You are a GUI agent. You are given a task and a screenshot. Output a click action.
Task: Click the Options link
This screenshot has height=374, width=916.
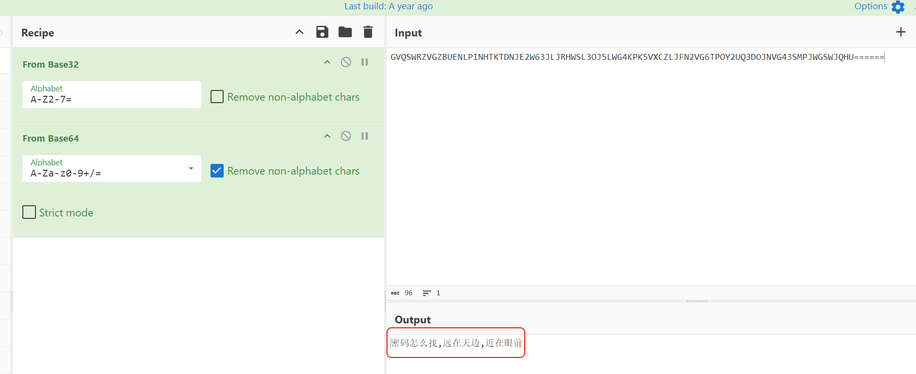coord(870,6)
